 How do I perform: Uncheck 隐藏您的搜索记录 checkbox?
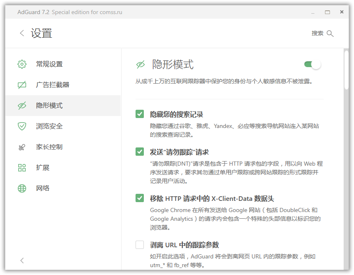point(140,114)
